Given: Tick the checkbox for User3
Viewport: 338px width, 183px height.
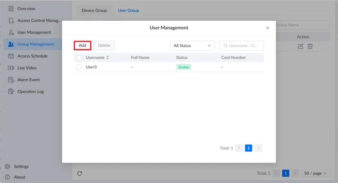Looking at the screenshot, I should click(x=79, y=67).
